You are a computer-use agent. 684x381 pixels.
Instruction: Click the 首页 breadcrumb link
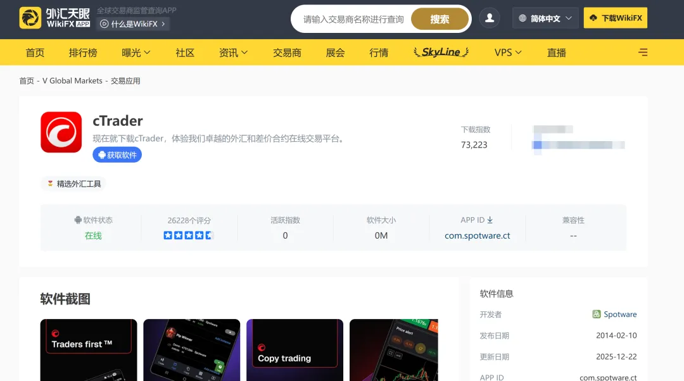(x=27, y=80)
